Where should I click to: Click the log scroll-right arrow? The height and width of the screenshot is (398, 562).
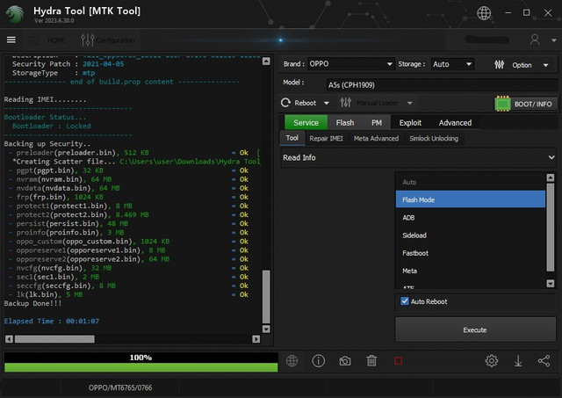pyautogui.click(x=256, y=339)
